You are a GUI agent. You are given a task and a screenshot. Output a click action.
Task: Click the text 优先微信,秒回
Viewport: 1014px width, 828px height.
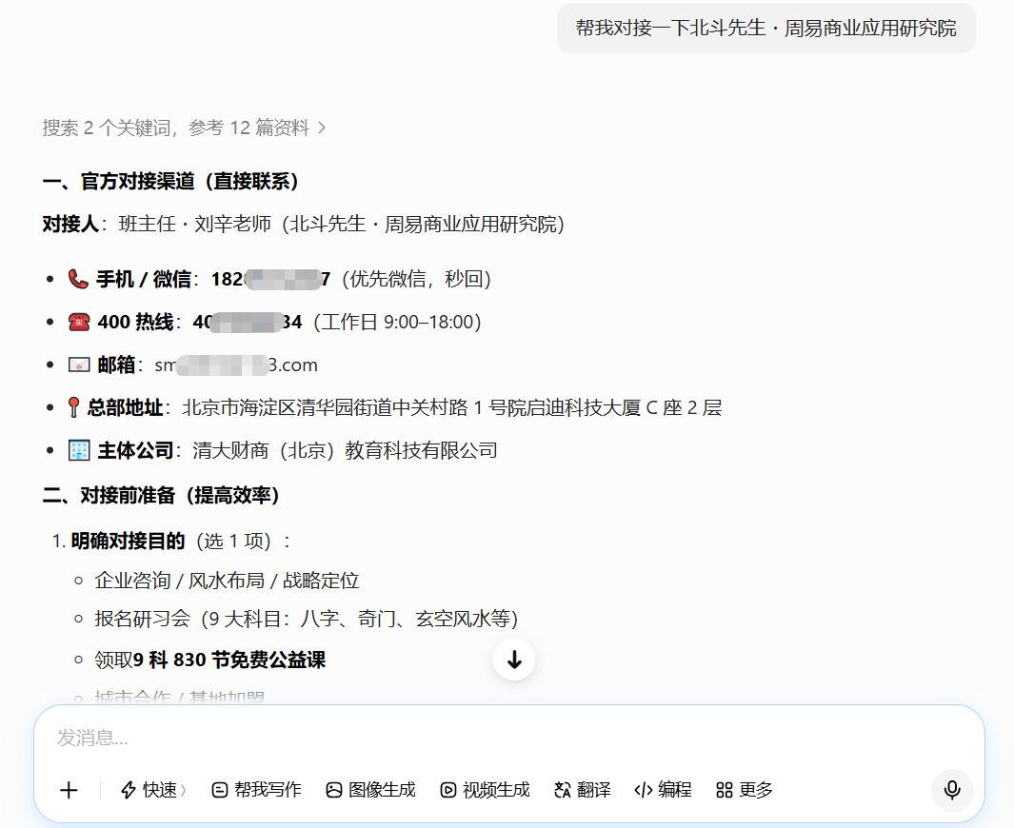point(416,279)
